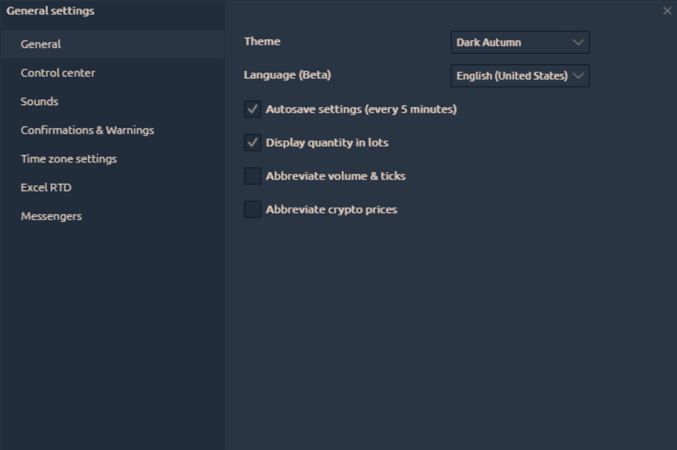Viewport: 677px width, 450px height.
Task: Go to Sounds settings
Action: (x=39, y=102)
